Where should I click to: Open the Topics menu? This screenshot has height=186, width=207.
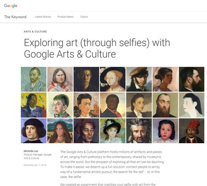point(84,17)
